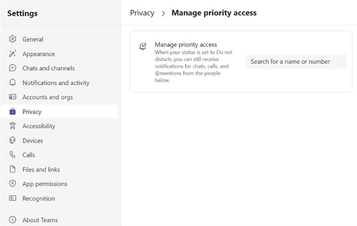The height and width of the screenshot is (226, 357).
Task: Click the Accessibility figure icon
Action: tap(12, 126)
